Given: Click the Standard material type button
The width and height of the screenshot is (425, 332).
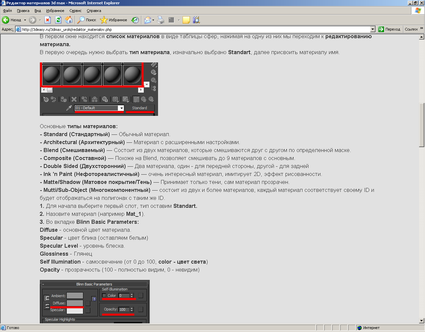Looking at the screenshot, I should [x=139, y=108].
